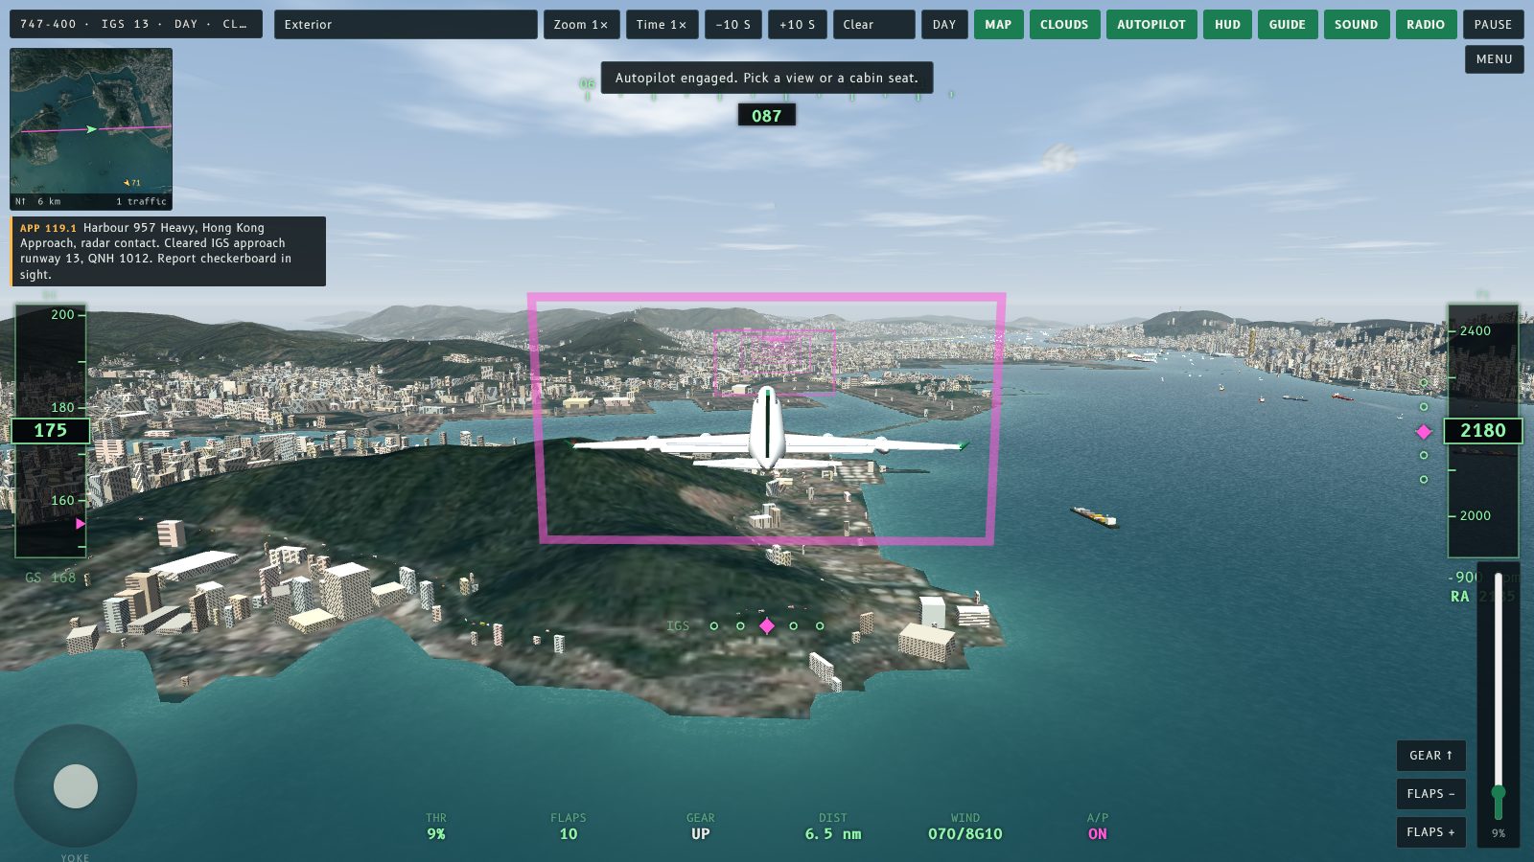This screenshot has height=862, width=1534.
Task: Toggle the MAP display
Action: [998, 25]
